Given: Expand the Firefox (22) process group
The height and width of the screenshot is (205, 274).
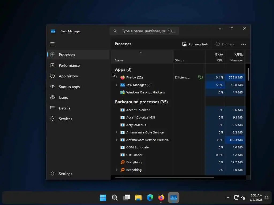Looking at the screenshot, I should point(117,77).
